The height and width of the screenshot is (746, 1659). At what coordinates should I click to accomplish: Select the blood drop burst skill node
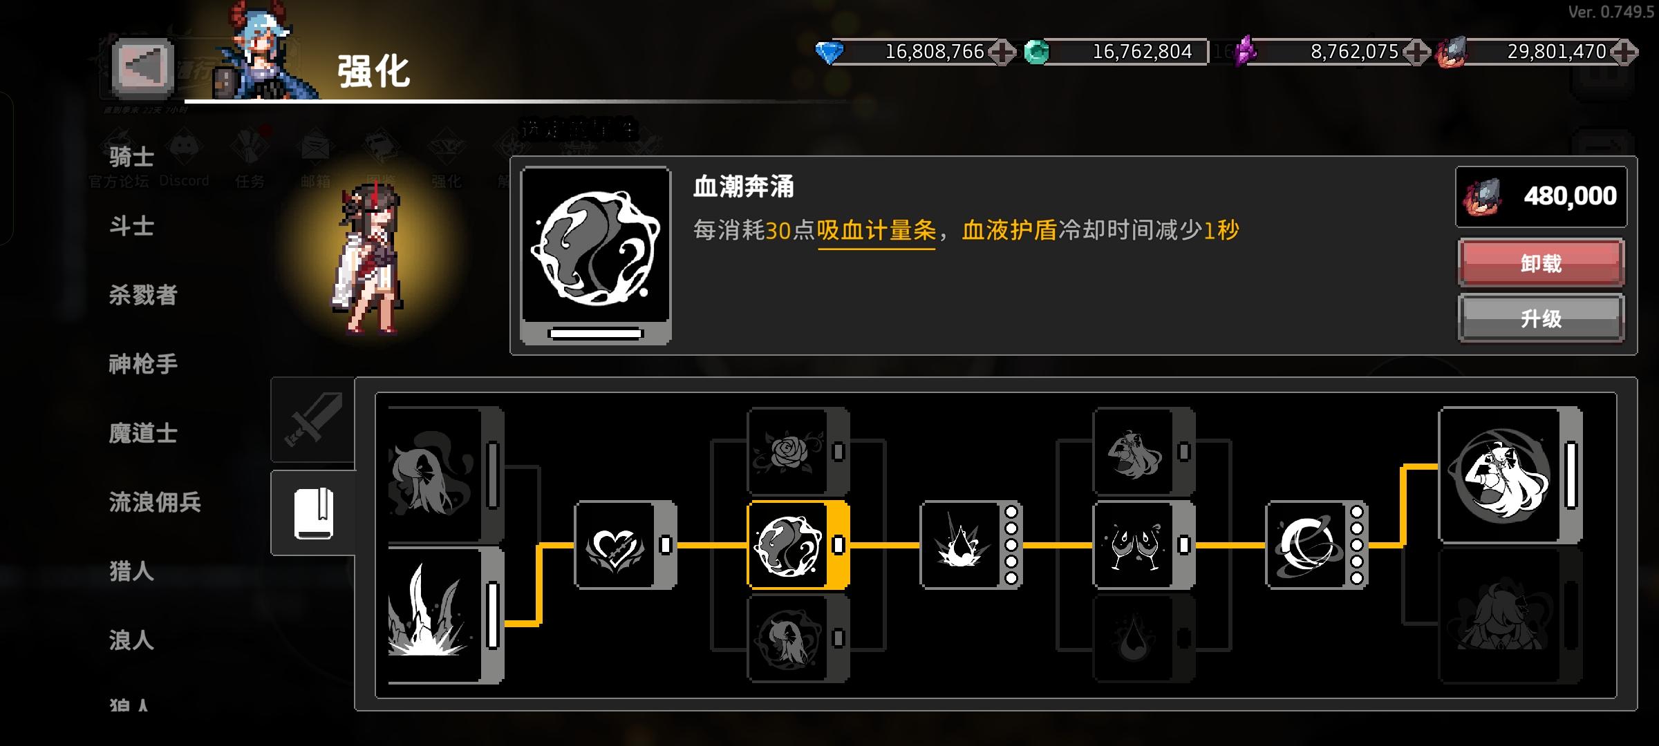click(x=971, y=545)
